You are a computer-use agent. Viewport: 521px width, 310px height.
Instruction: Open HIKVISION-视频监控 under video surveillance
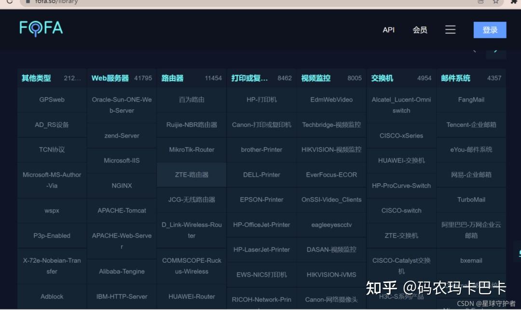click(x=331, y=149)
